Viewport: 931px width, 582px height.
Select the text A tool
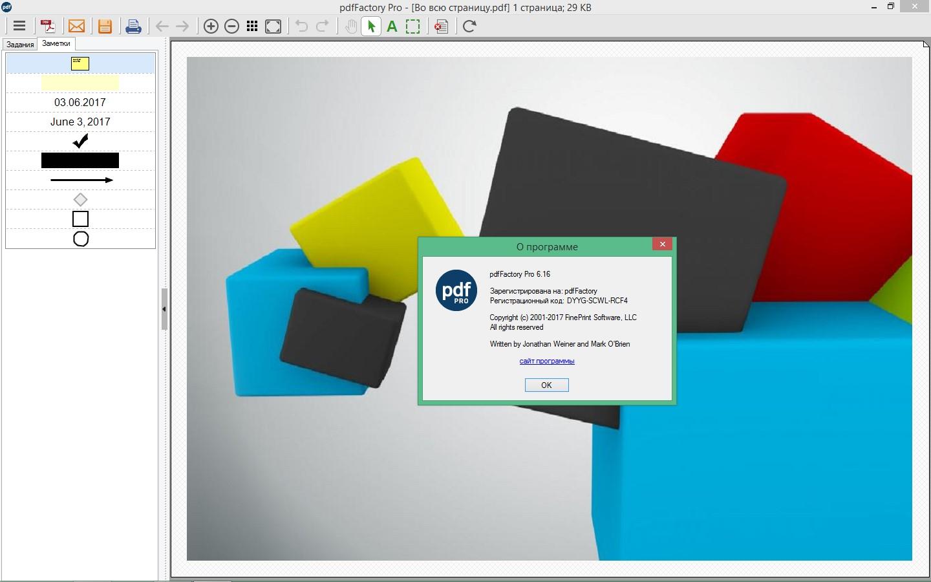(392, 27)
